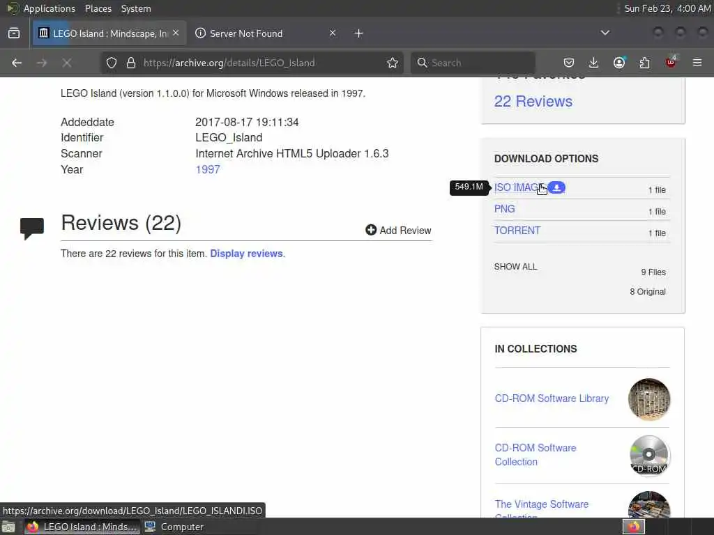Expand the list all tabs chevron

point(605,33)
